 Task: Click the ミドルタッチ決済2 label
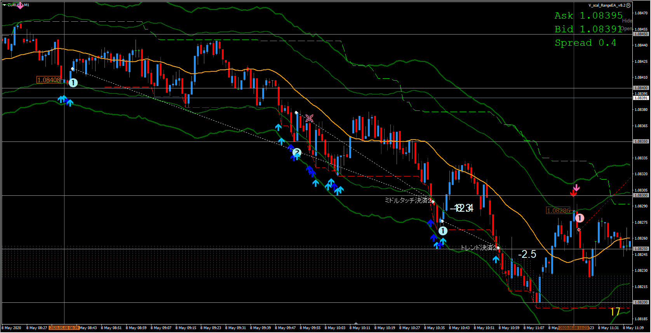click(408, 200)
